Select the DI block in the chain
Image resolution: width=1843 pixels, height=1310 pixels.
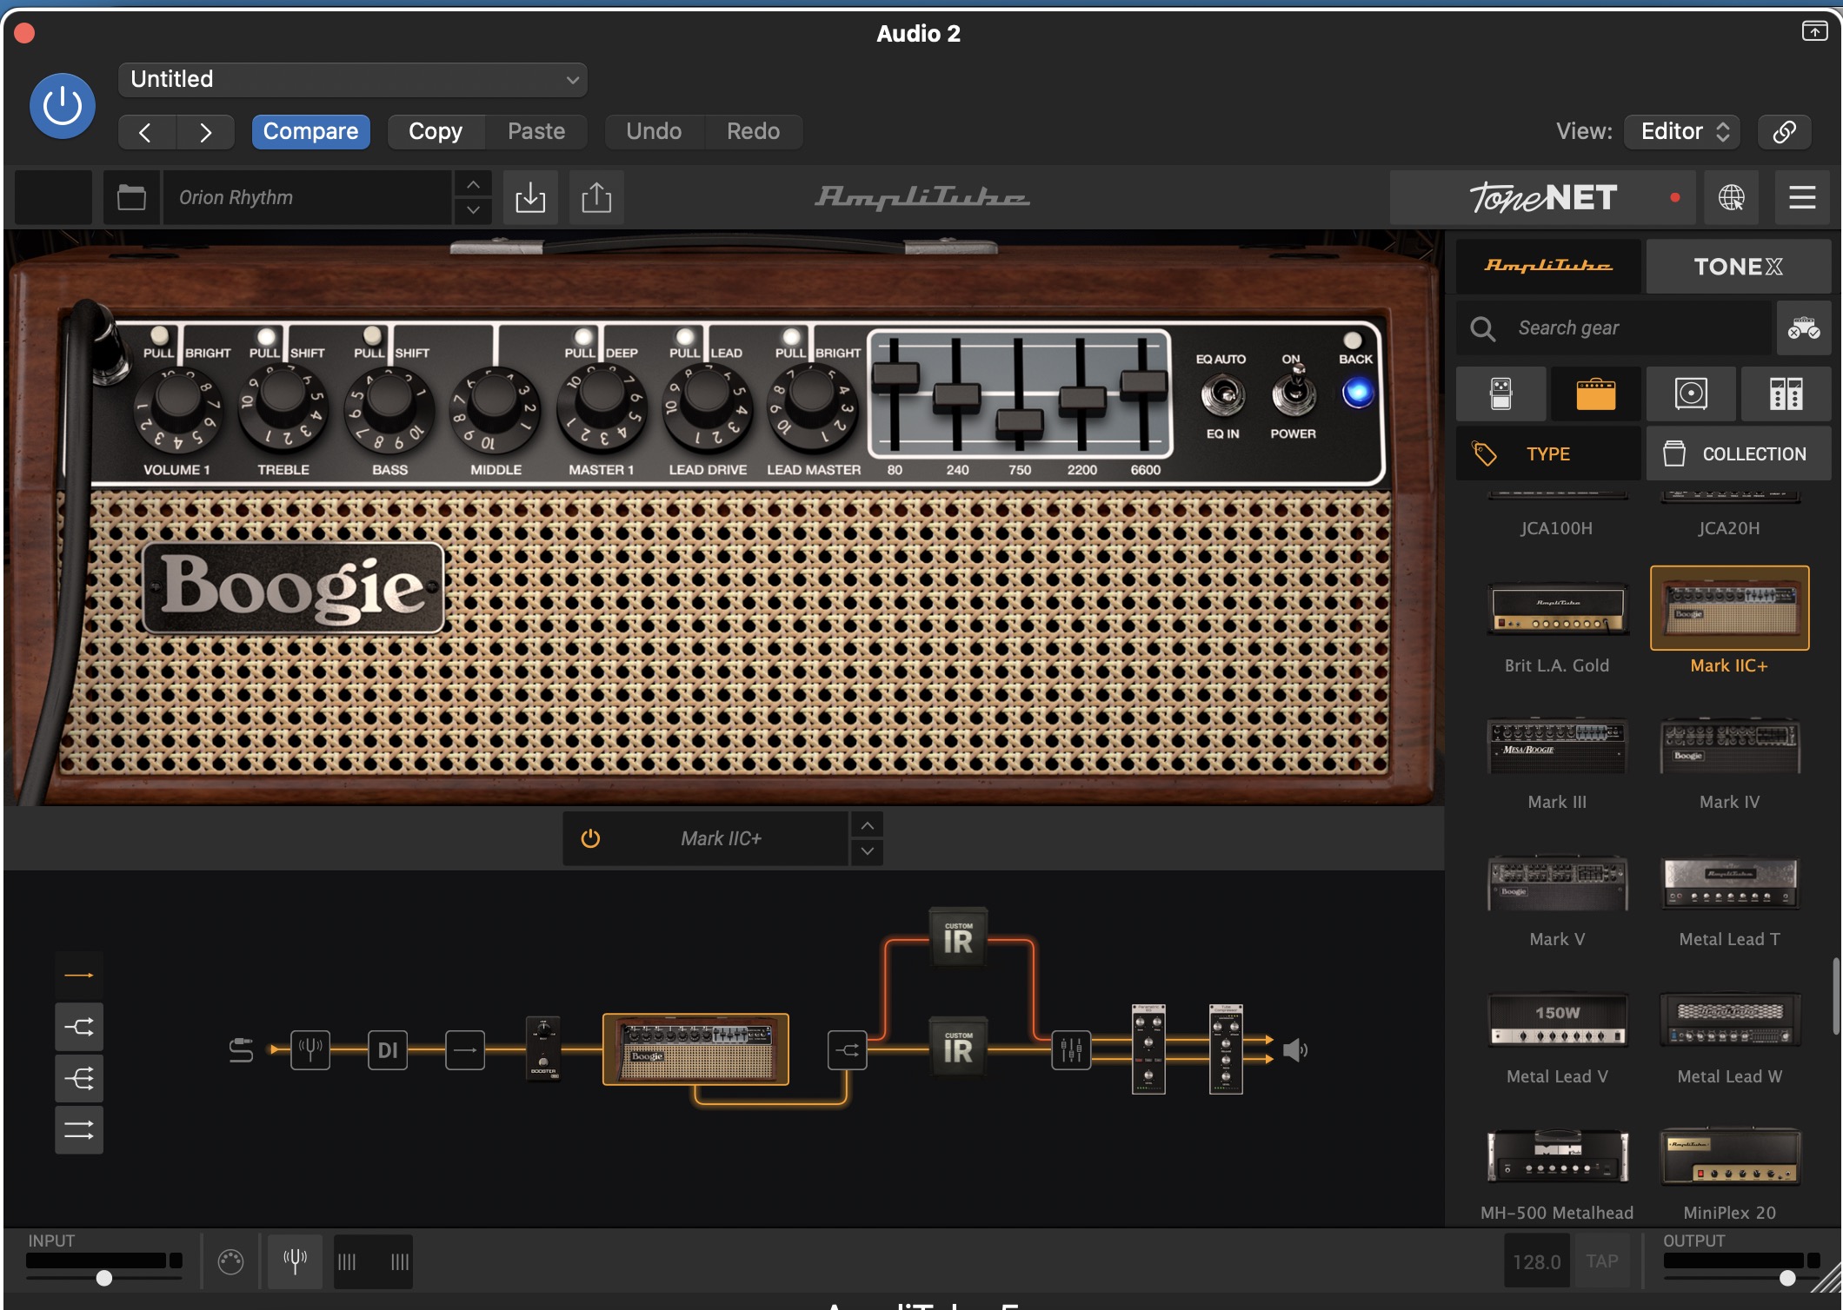[388, 1049]
